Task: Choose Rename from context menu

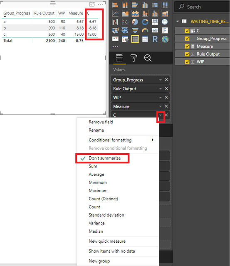Action: coord(96,130)
